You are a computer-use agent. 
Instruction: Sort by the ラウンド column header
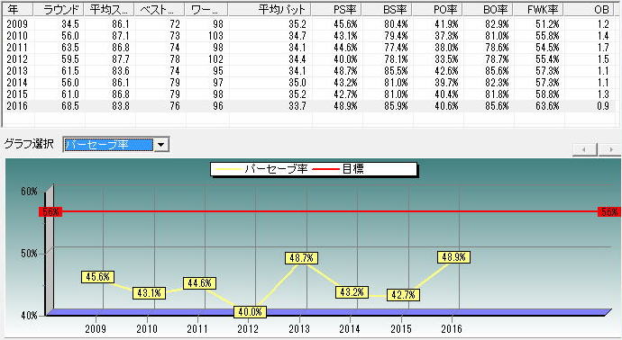point(59,9)
